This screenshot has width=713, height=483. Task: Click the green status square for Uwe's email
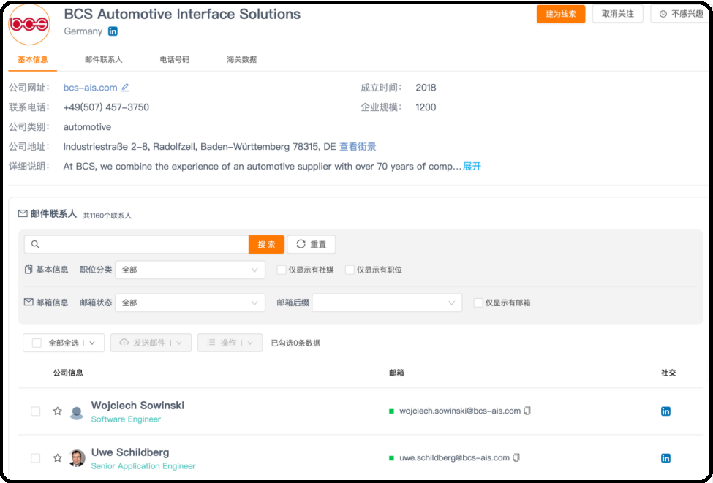(391, 458)
